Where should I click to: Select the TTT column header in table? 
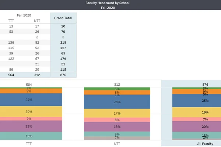pyautogui.click(x=11, y=21)
